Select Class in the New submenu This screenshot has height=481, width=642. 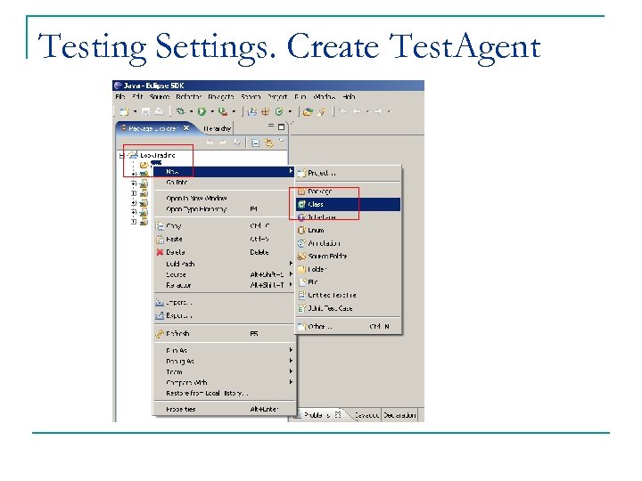pyautogui.click(x=348, y=204)
